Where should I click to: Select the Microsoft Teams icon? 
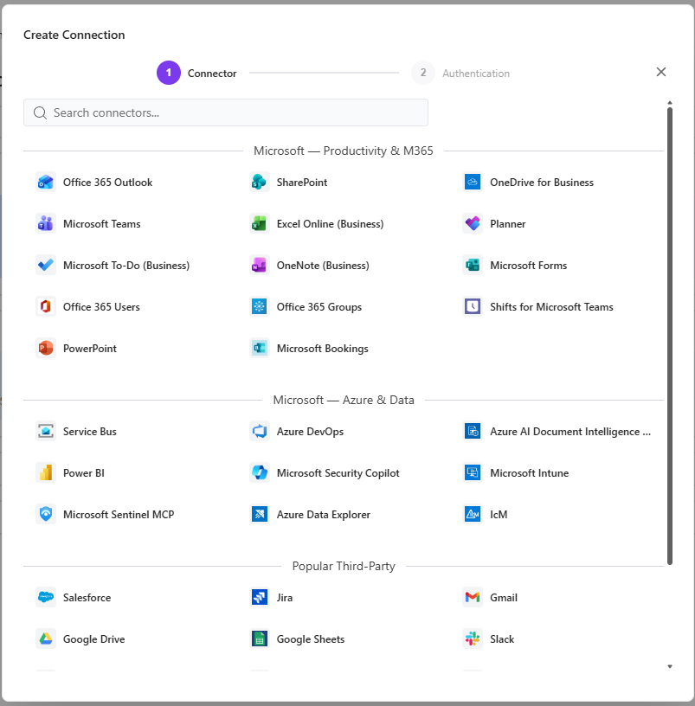click(46, 224)
